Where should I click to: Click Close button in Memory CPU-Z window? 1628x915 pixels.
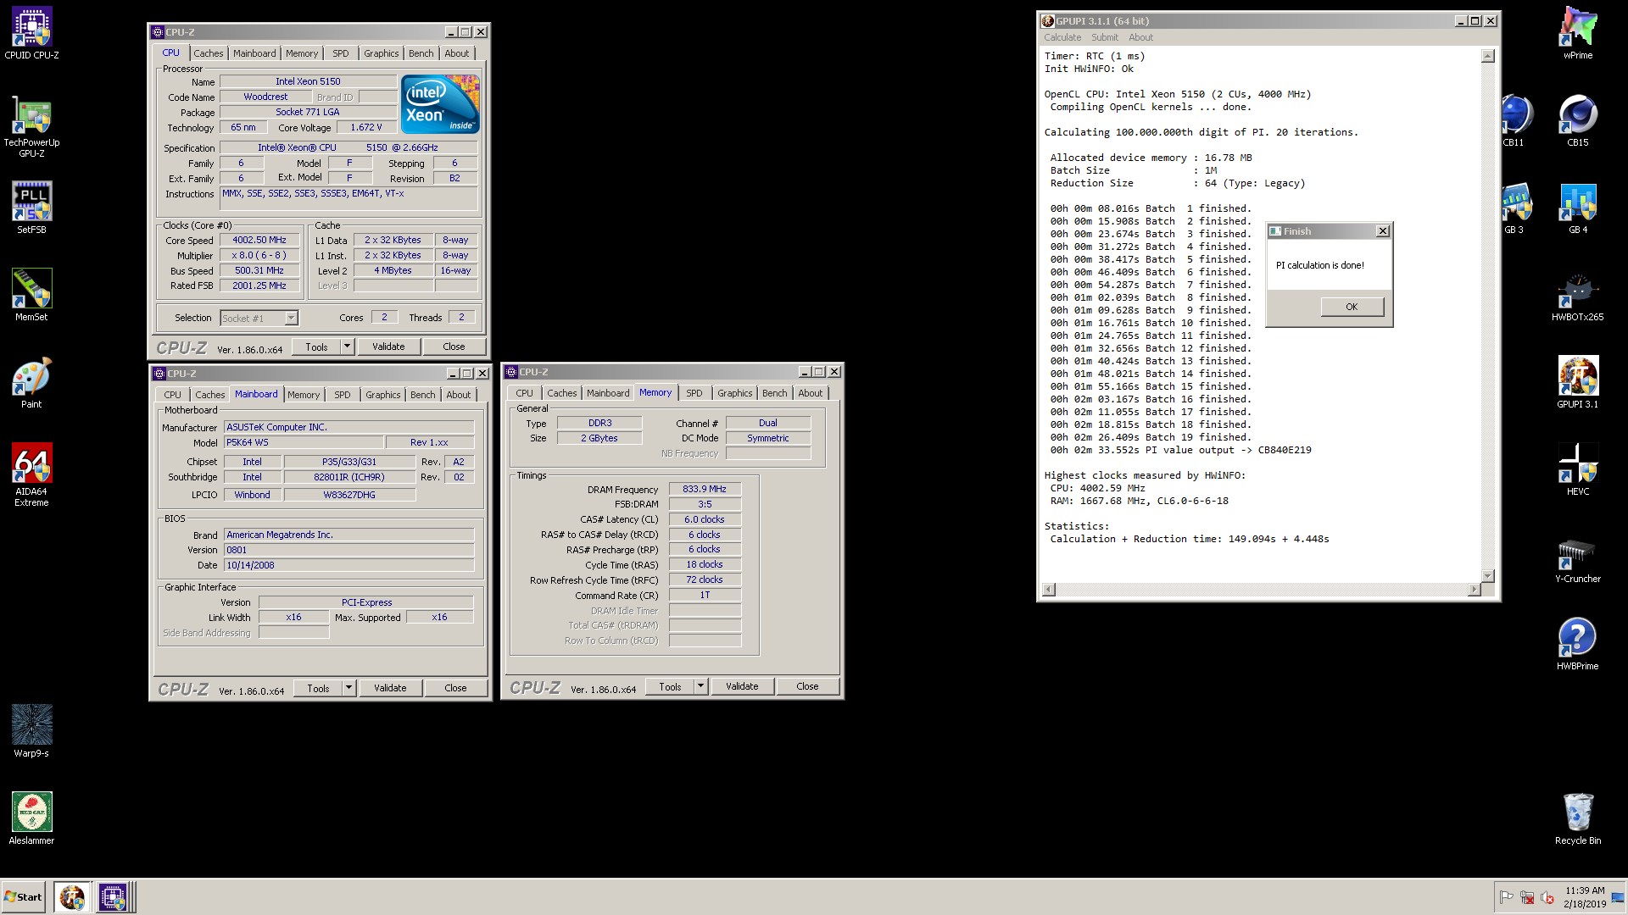[x=807, y=686]
